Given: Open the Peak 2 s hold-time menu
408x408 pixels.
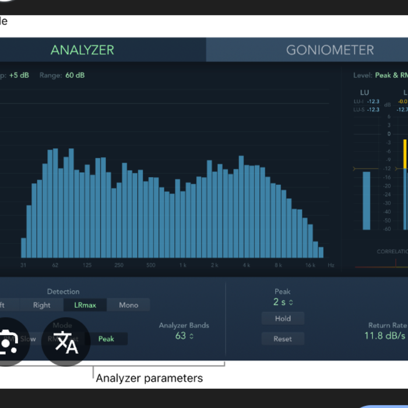Looking at the screenshot, I should click(x=283, y=302).
